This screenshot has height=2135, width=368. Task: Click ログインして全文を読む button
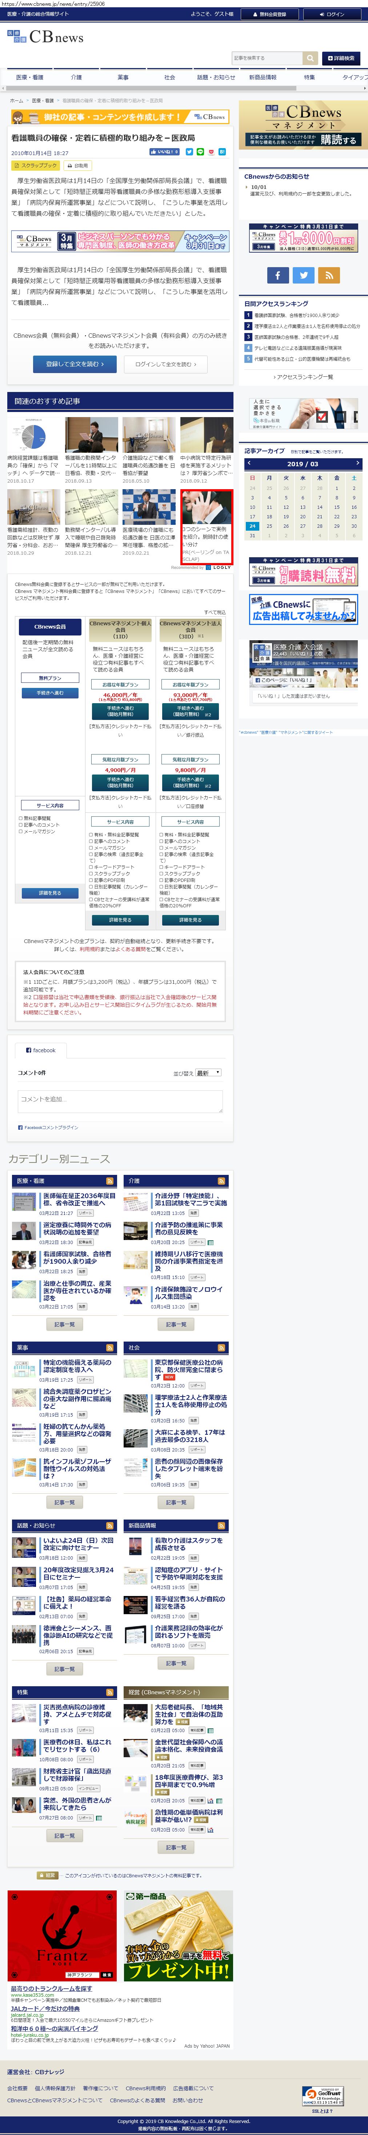pyautogui.click(x=166, y=364)
